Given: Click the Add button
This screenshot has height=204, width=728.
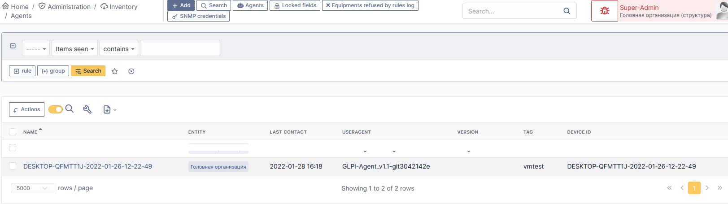Looking at the screenshot, I should [181, 5].
